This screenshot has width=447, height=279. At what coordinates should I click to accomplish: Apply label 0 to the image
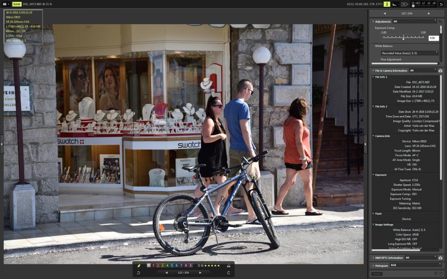click(x=148, y=265)
